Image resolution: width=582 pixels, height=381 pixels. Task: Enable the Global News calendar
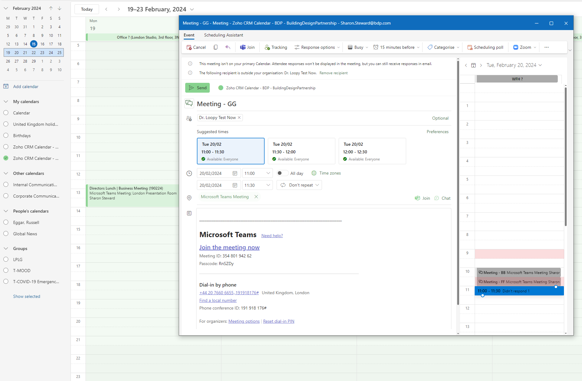pos(6,234)
